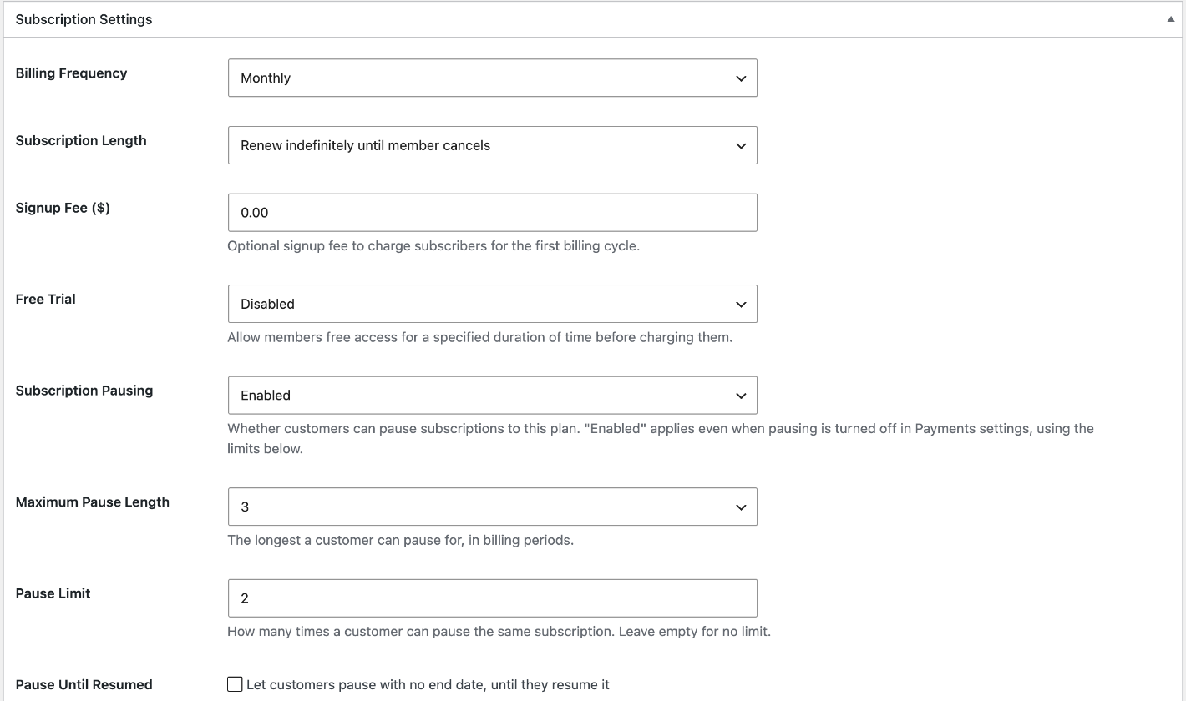Image resolution: width=1186 pixels, height=701 pixels.
Task: Open the Maximum Pause Length dropdown
Action: click(x=493, y=507)
